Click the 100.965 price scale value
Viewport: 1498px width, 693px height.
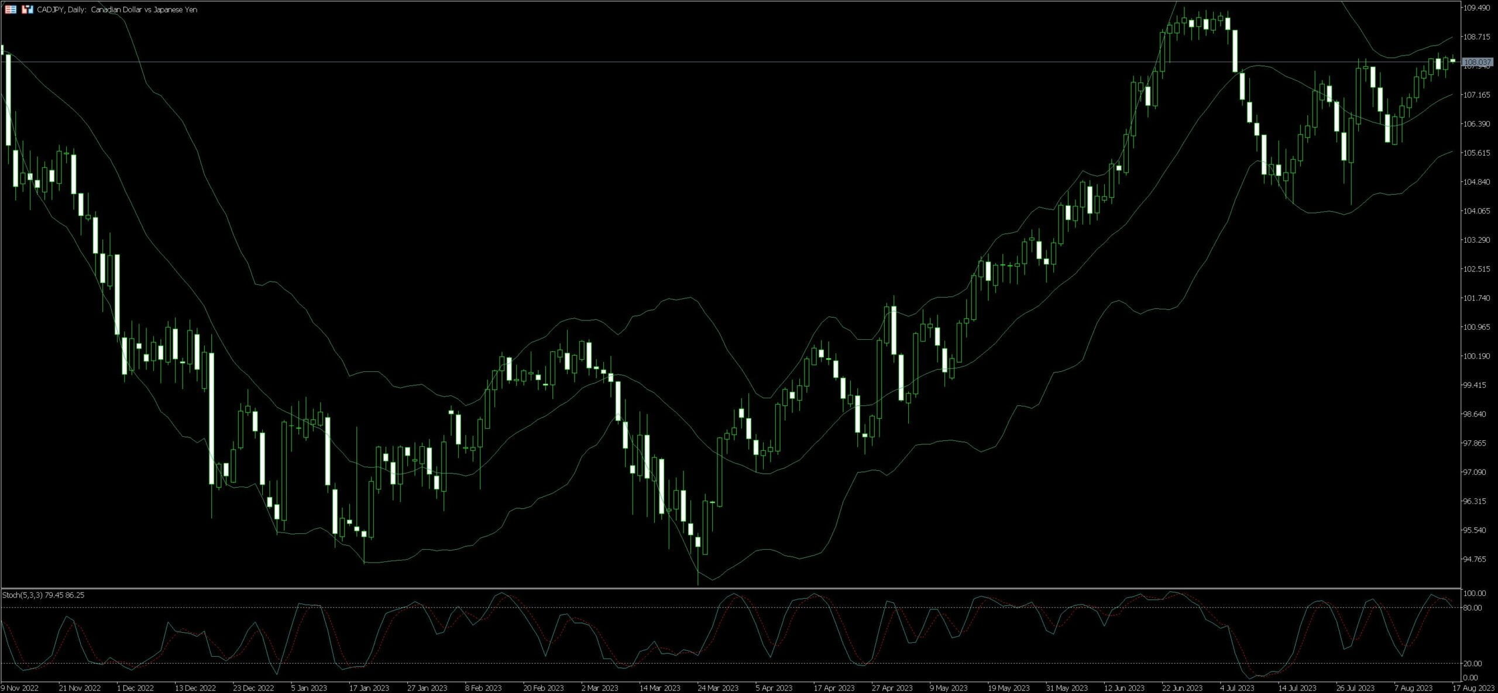click(x=1477, y=326)
